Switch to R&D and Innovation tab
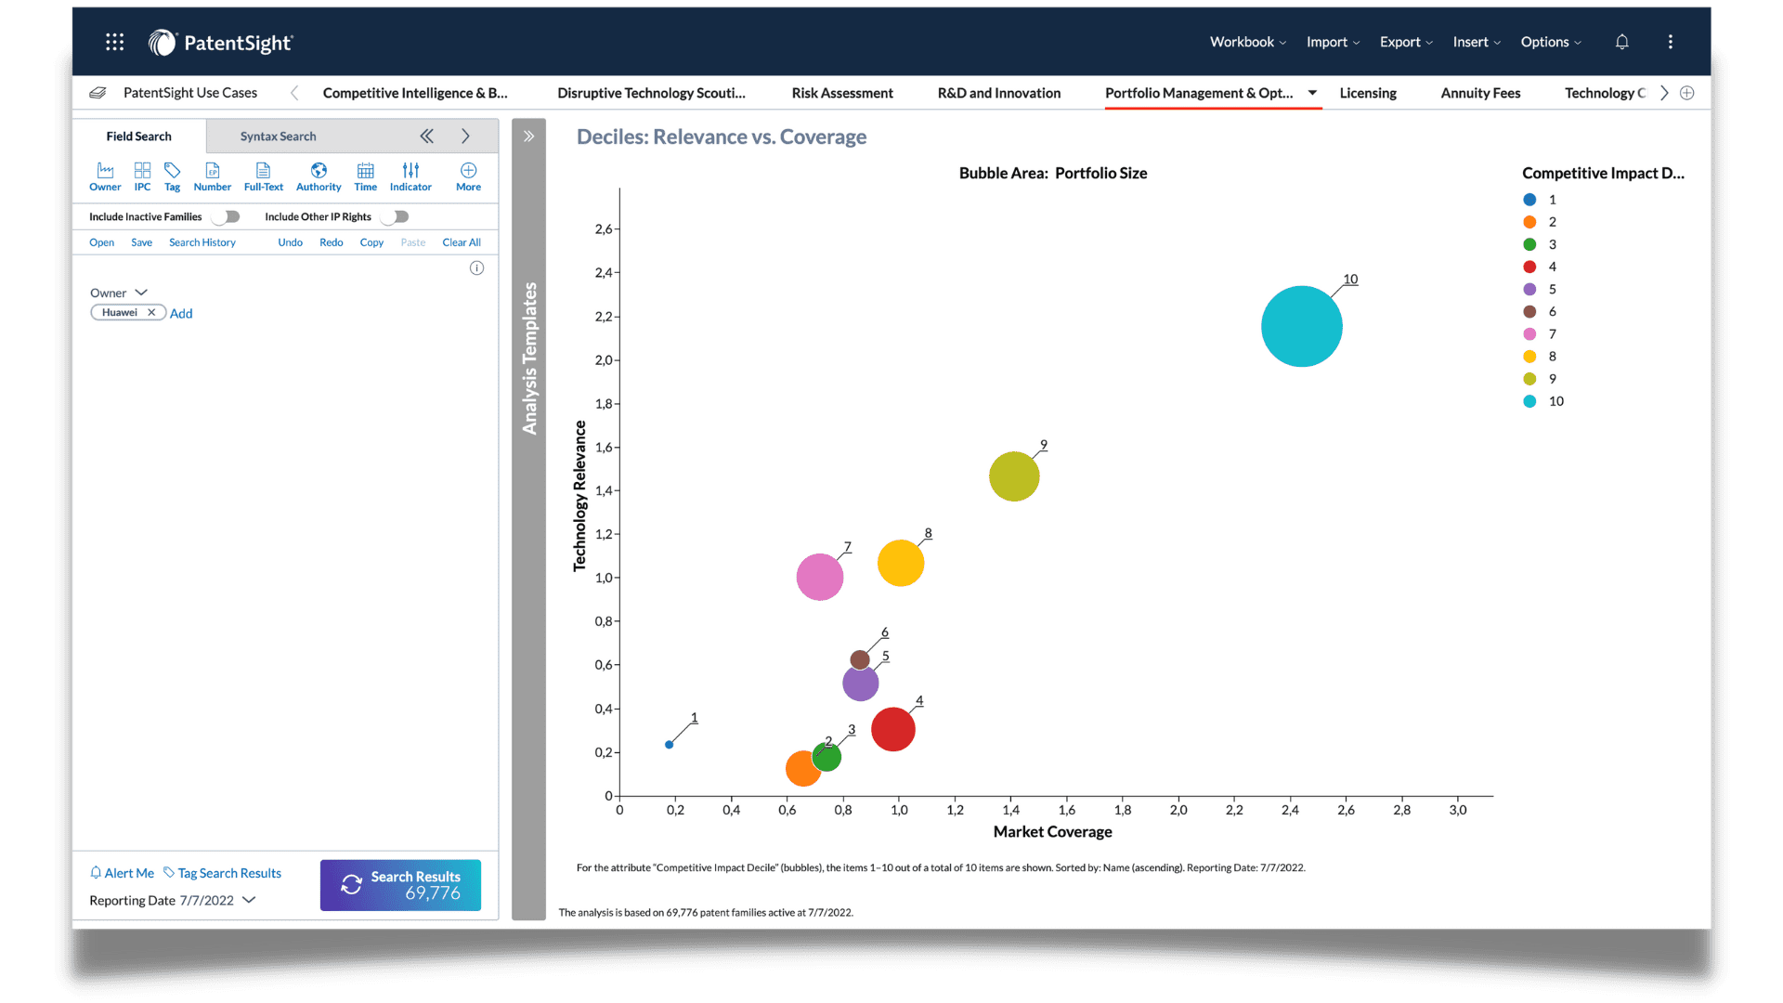Screen dimensions: 1783x1003 coord(999,93)
